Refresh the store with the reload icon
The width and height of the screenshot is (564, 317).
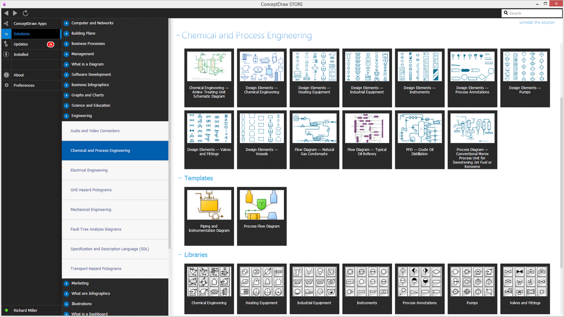click(25, 13)
